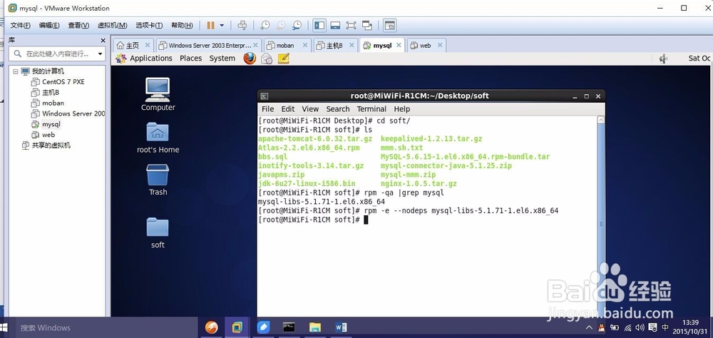Screen dimensions: 713x338
Task: Click the terminal scrollbar up arrow
Action: click(600, 120)
